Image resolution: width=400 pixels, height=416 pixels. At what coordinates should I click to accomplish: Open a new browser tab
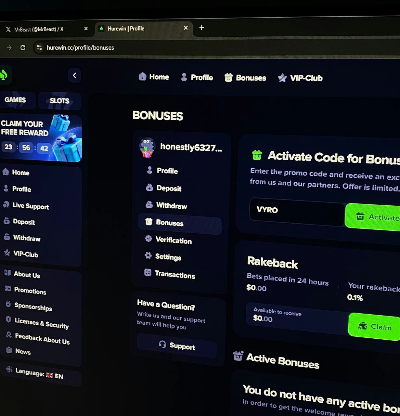pyautogui.click(x=201, y=28)
